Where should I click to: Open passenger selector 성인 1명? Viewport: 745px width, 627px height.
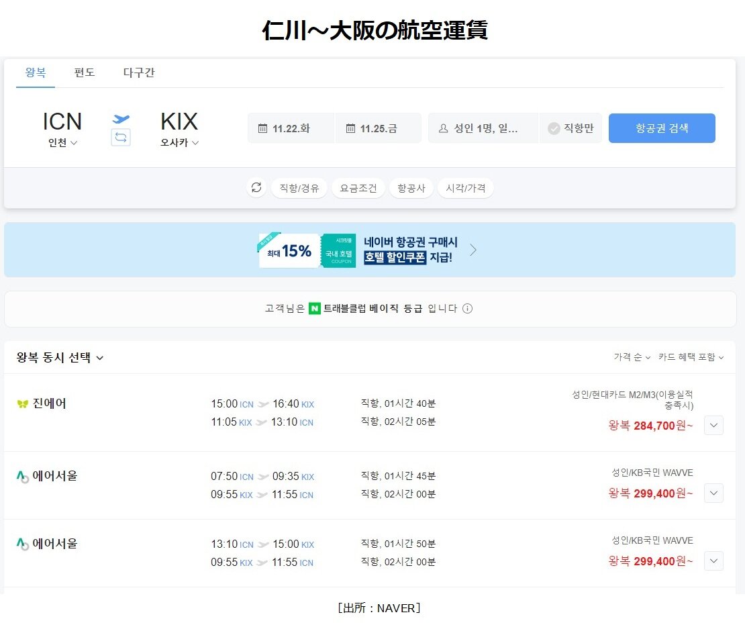(x=483, y=128)
